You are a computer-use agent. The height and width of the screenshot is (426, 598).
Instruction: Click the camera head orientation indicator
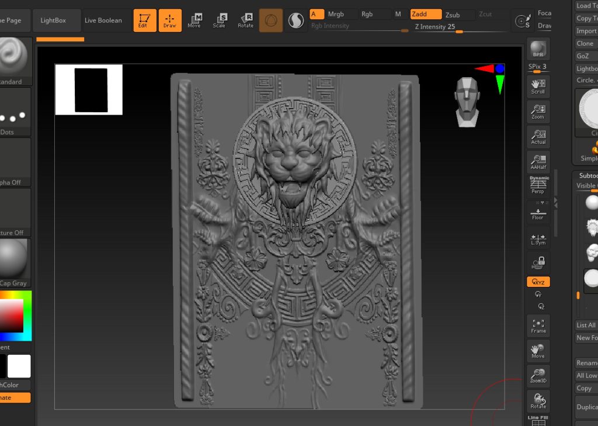[x=467, y=102]
